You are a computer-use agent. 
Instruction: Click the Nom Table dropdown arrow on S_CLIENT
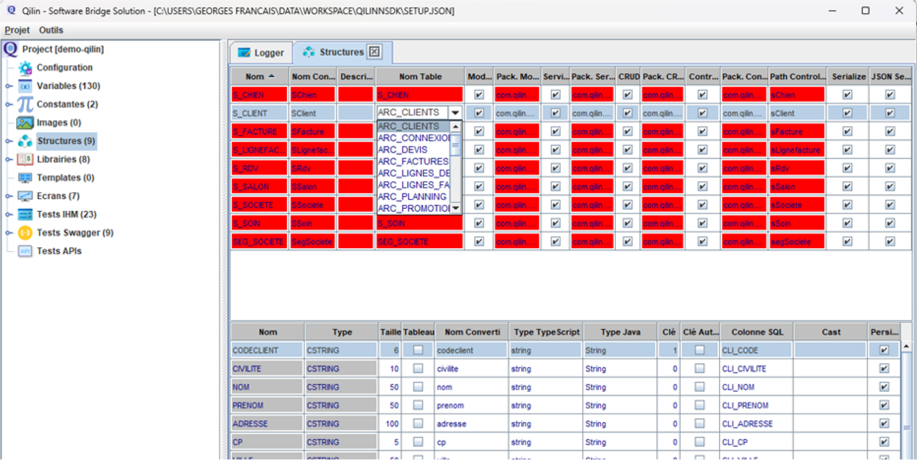point(455,112)
